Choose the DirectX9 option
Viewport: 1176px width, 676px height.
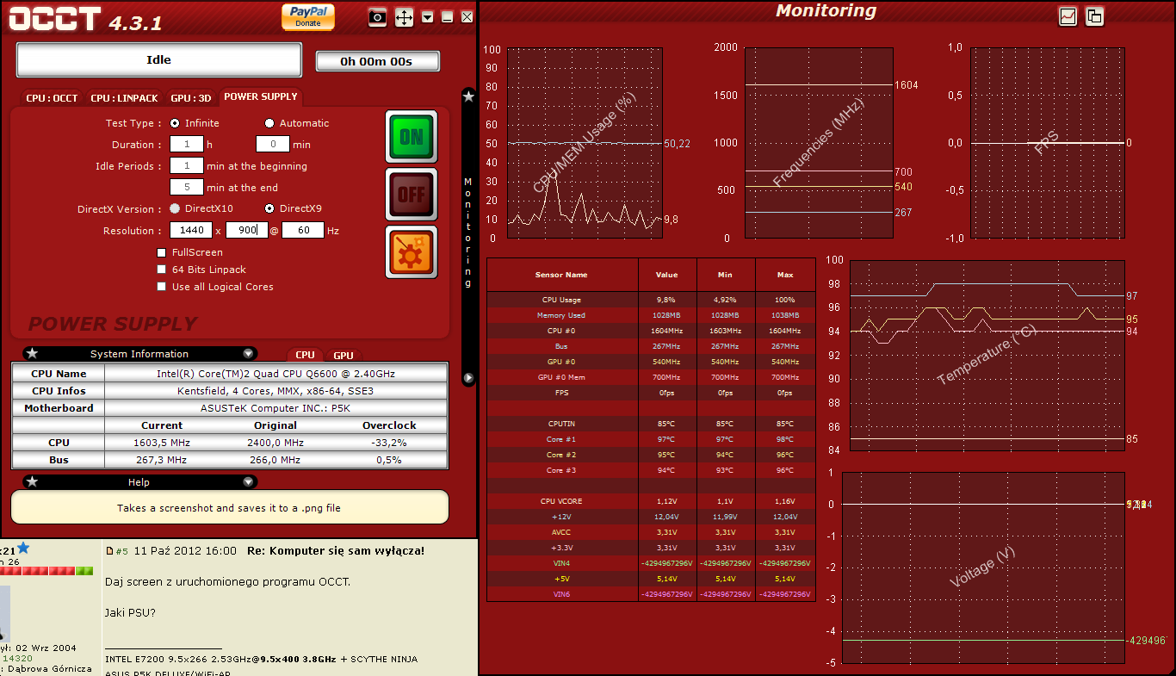[269, 208]
